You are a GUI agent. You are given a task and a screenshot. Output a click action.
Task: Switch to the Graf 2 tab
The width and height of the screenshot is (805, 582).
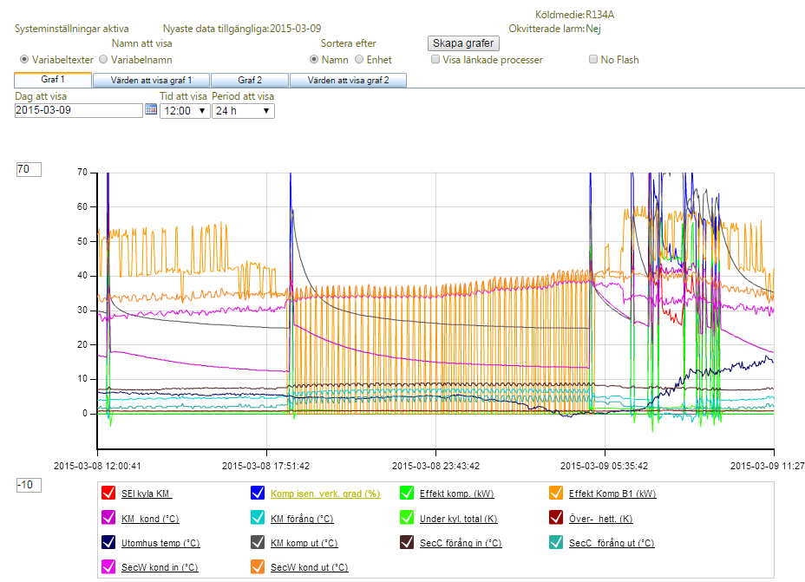pyautogui.click(x=250, y=80)
